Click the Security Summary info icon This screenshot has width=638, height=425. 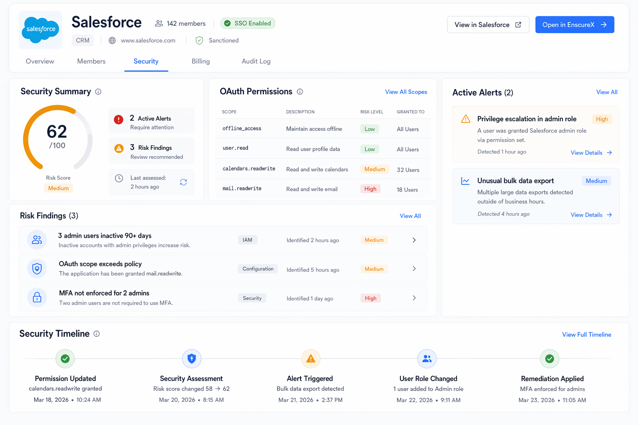98,92
